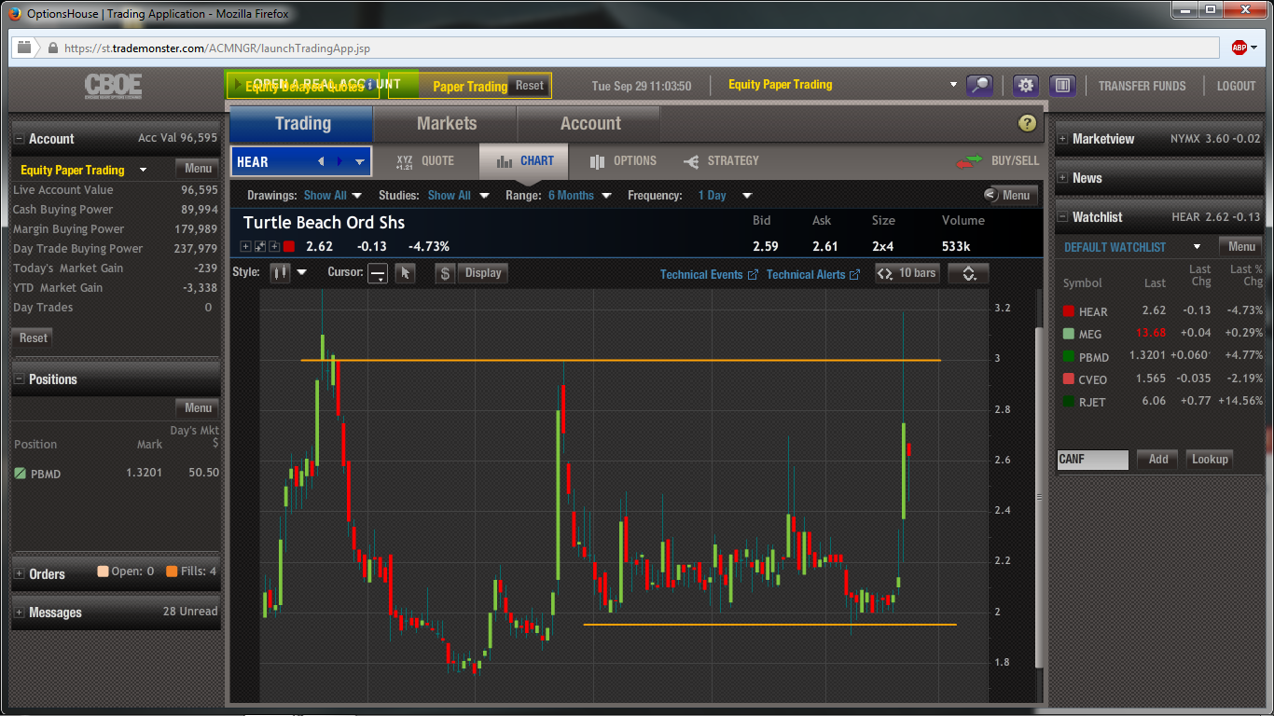Open the OPTIONS tab
The height and width of the screenshot is (716, 1274).
pyautogui.click(x=623, y=161)
